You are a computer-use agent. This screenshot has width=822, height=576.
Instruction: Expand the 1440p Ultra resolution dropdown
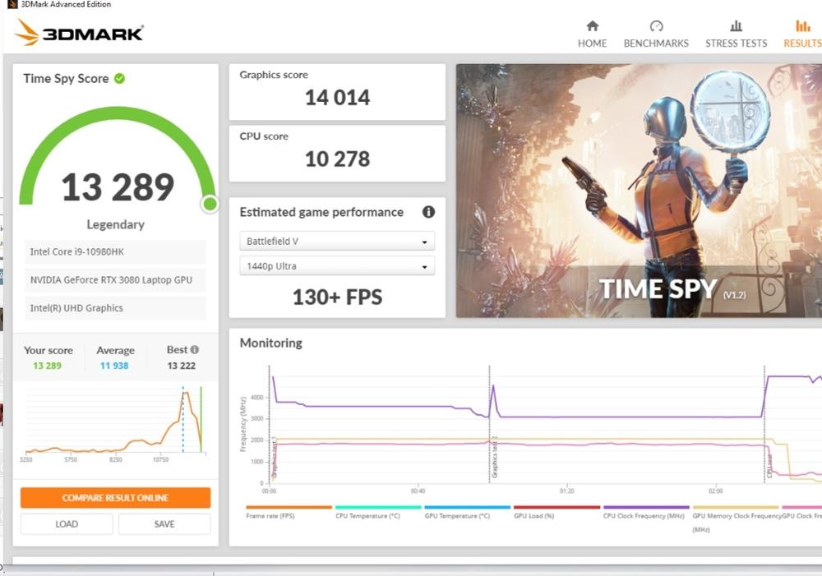pos(336,266)
